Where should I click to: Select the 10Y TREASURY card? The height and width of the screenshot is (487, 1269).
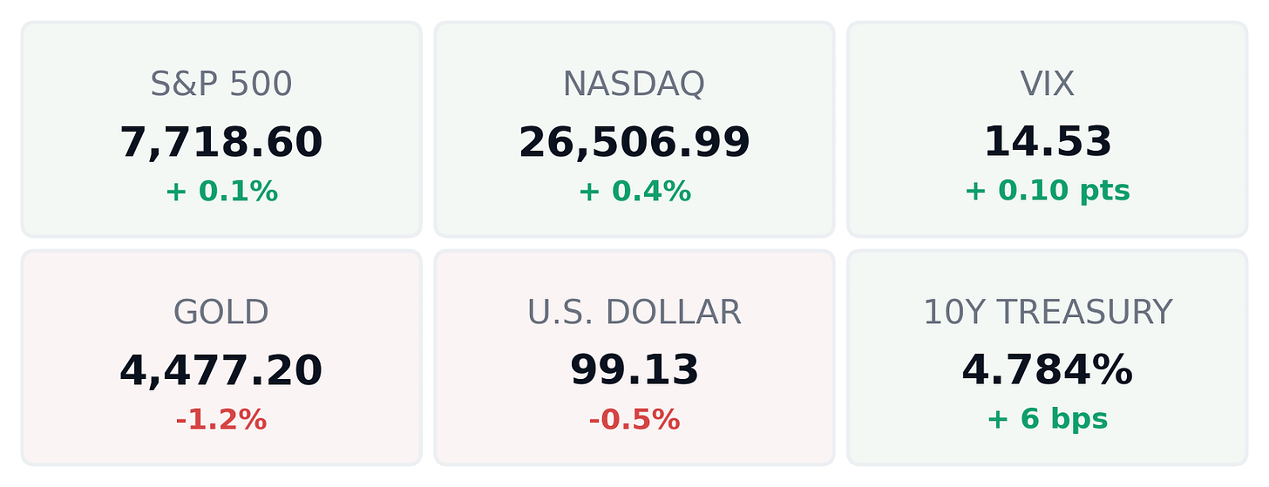(x=1048, y=357)
